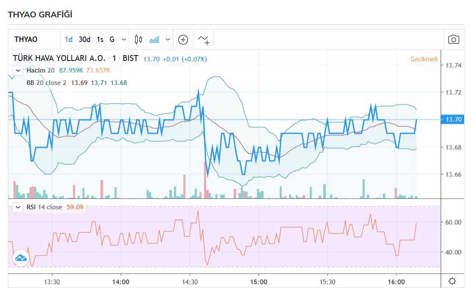Select the area chart style icon

(x=155, y=39)
